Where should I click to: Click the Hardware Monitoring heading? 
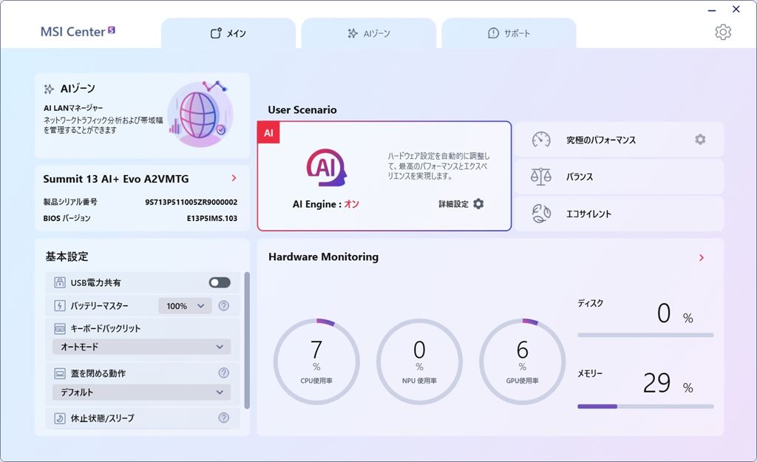[x=324, y=257]
